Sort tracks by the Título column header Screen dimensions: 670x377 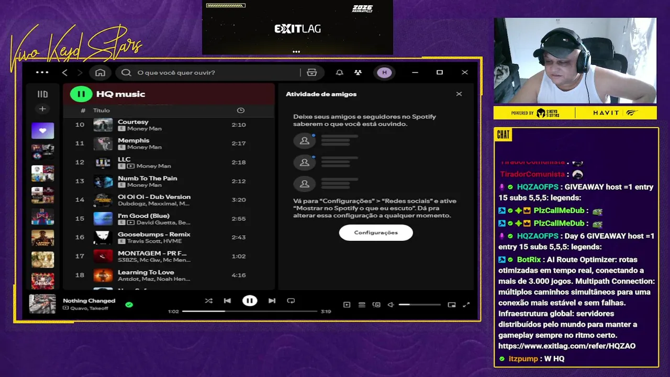(x=102, y=110)
